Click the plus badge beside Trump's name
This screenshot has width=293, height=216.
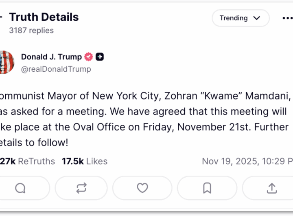coord(100,57)
